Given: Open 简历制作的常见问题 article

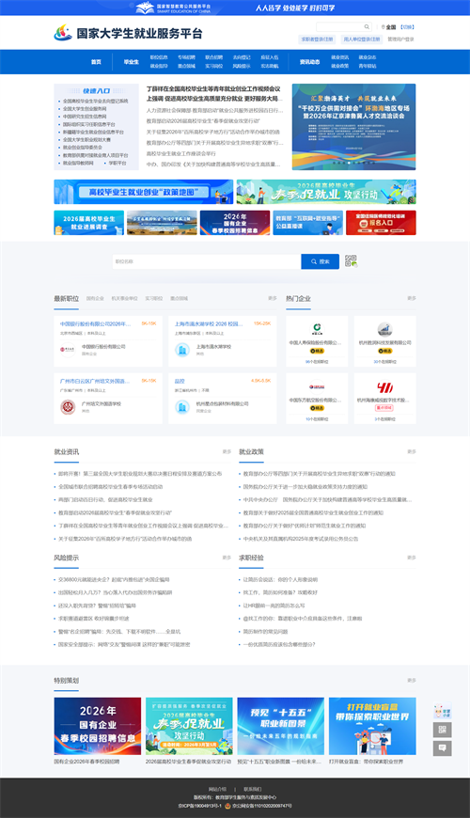Looking at the screenshot, I should (x=265, y=631).
